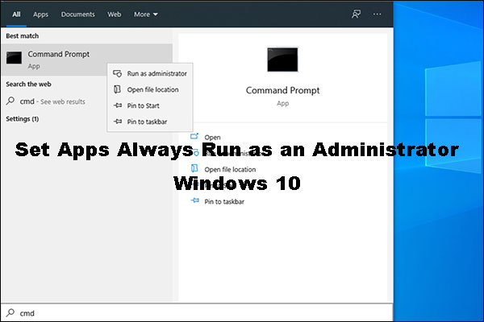Image resolution: width=484 pixels, height=322 pixels.
Task: Choose Run as administrator in context menu
Action: [150, 73]
